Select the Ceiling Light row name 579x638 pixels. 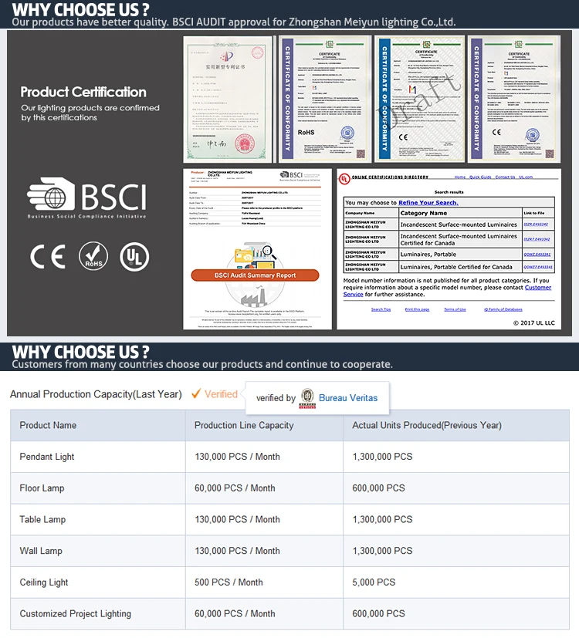(x=44, y=582)
